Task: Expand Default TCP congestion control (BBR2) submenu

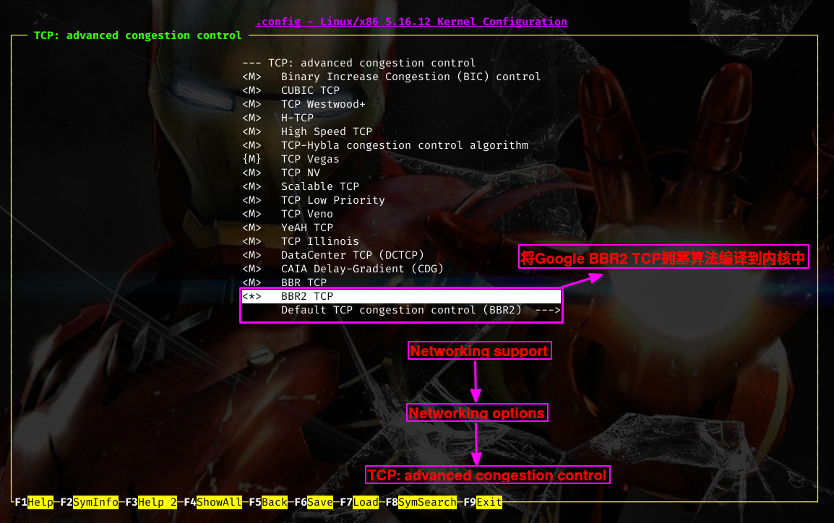Action: click(x=401, y=310)
